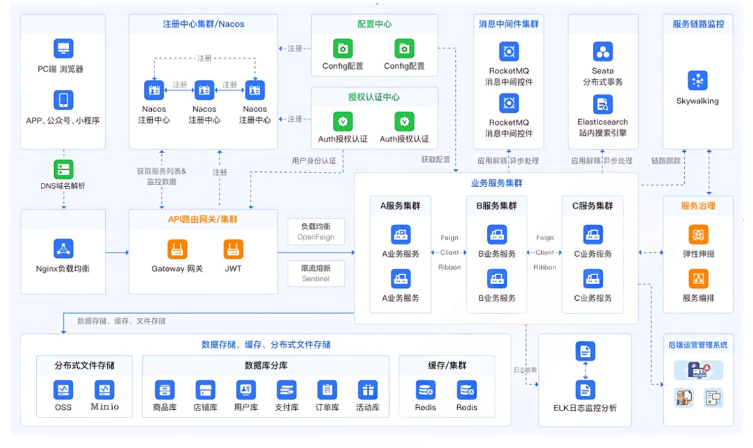753x448 pixels.
Task: Click the 负载均衡 OpenFeign box
Action: [x=316, y=231]
